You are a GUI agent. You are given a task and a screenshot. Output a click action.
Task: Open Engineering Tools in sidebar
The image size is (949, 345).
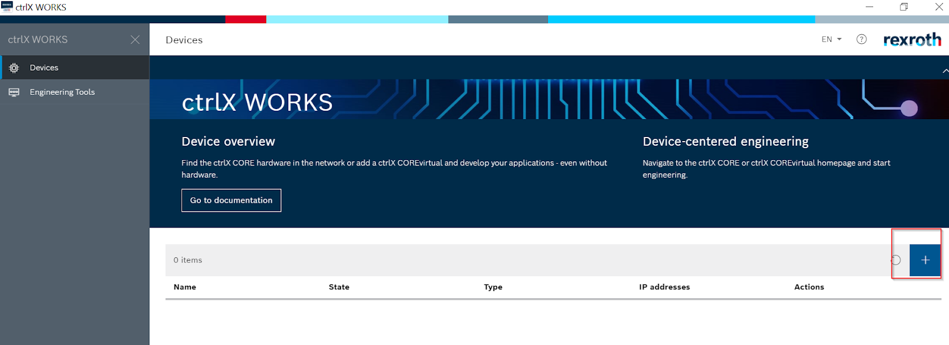pos(75,92)
